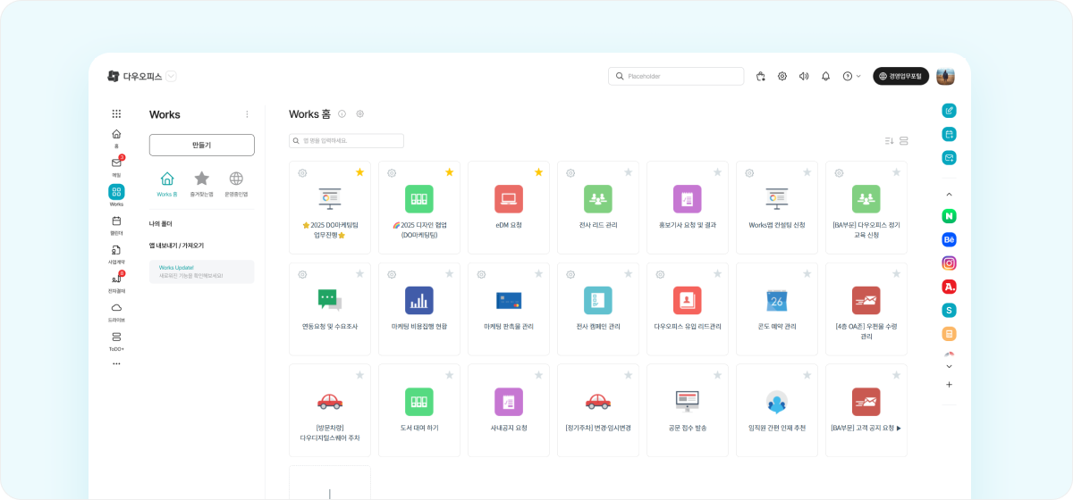Open settings gear in top header
This screenshot has width=1073, height=500.
click(782, 77)
